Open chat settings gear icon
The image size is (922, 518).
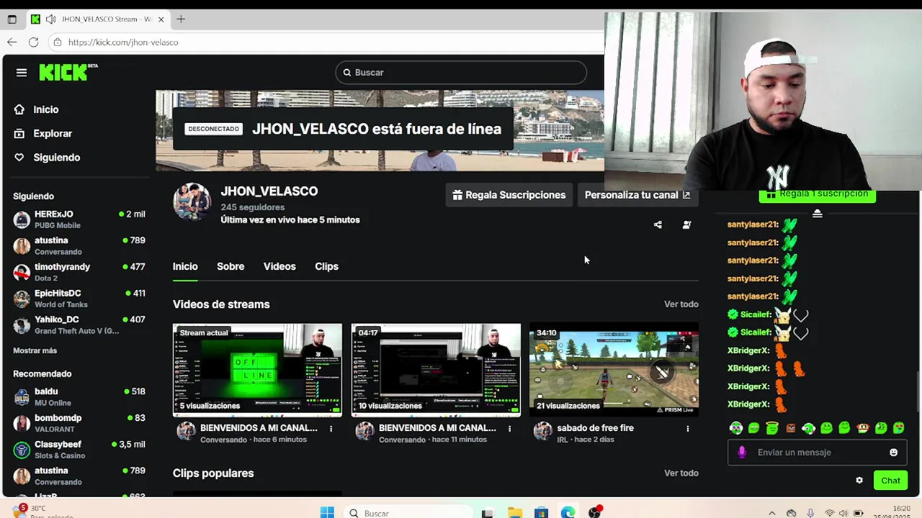[x=859, y=481]
